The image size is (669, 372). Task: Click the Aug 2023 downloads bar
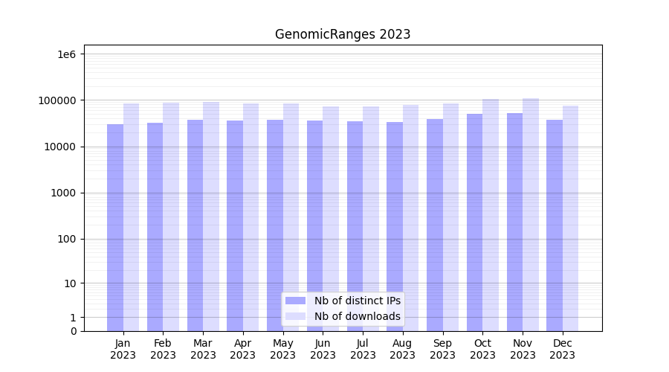pos(411,217)
